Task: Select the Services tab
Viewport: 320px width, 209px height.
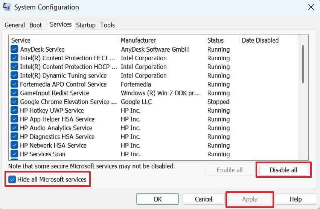Action: [61, 24]
